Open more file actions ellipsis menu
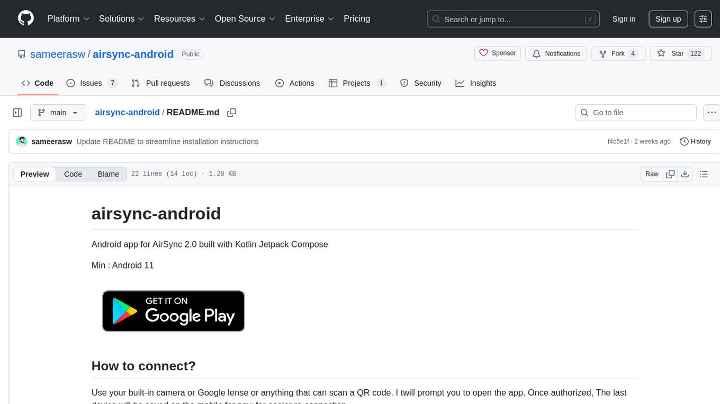 tap(712, 113)
